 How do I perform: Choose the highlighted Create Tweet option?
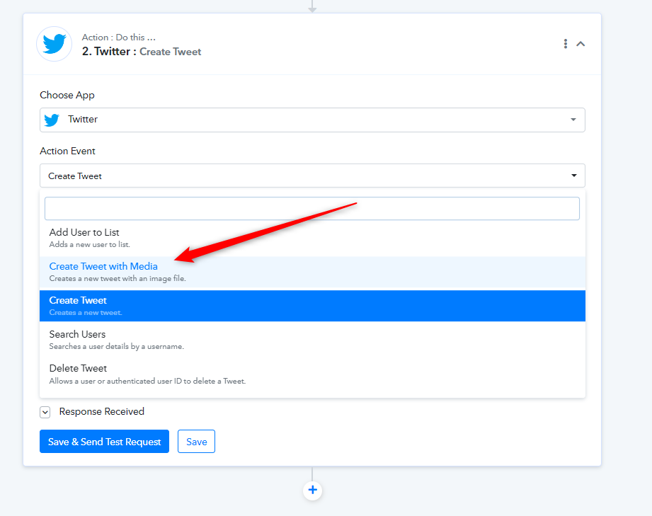click(312, 306)
